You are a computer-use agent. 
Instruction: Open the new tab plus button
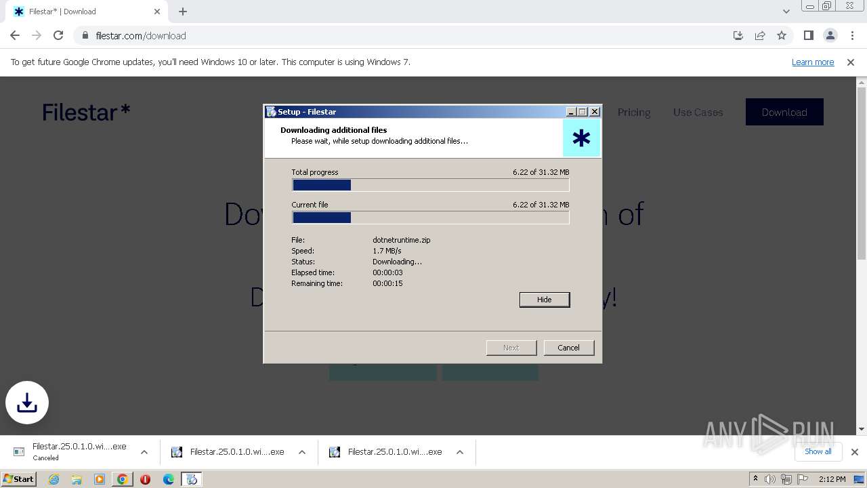click(x=183, y=12)
